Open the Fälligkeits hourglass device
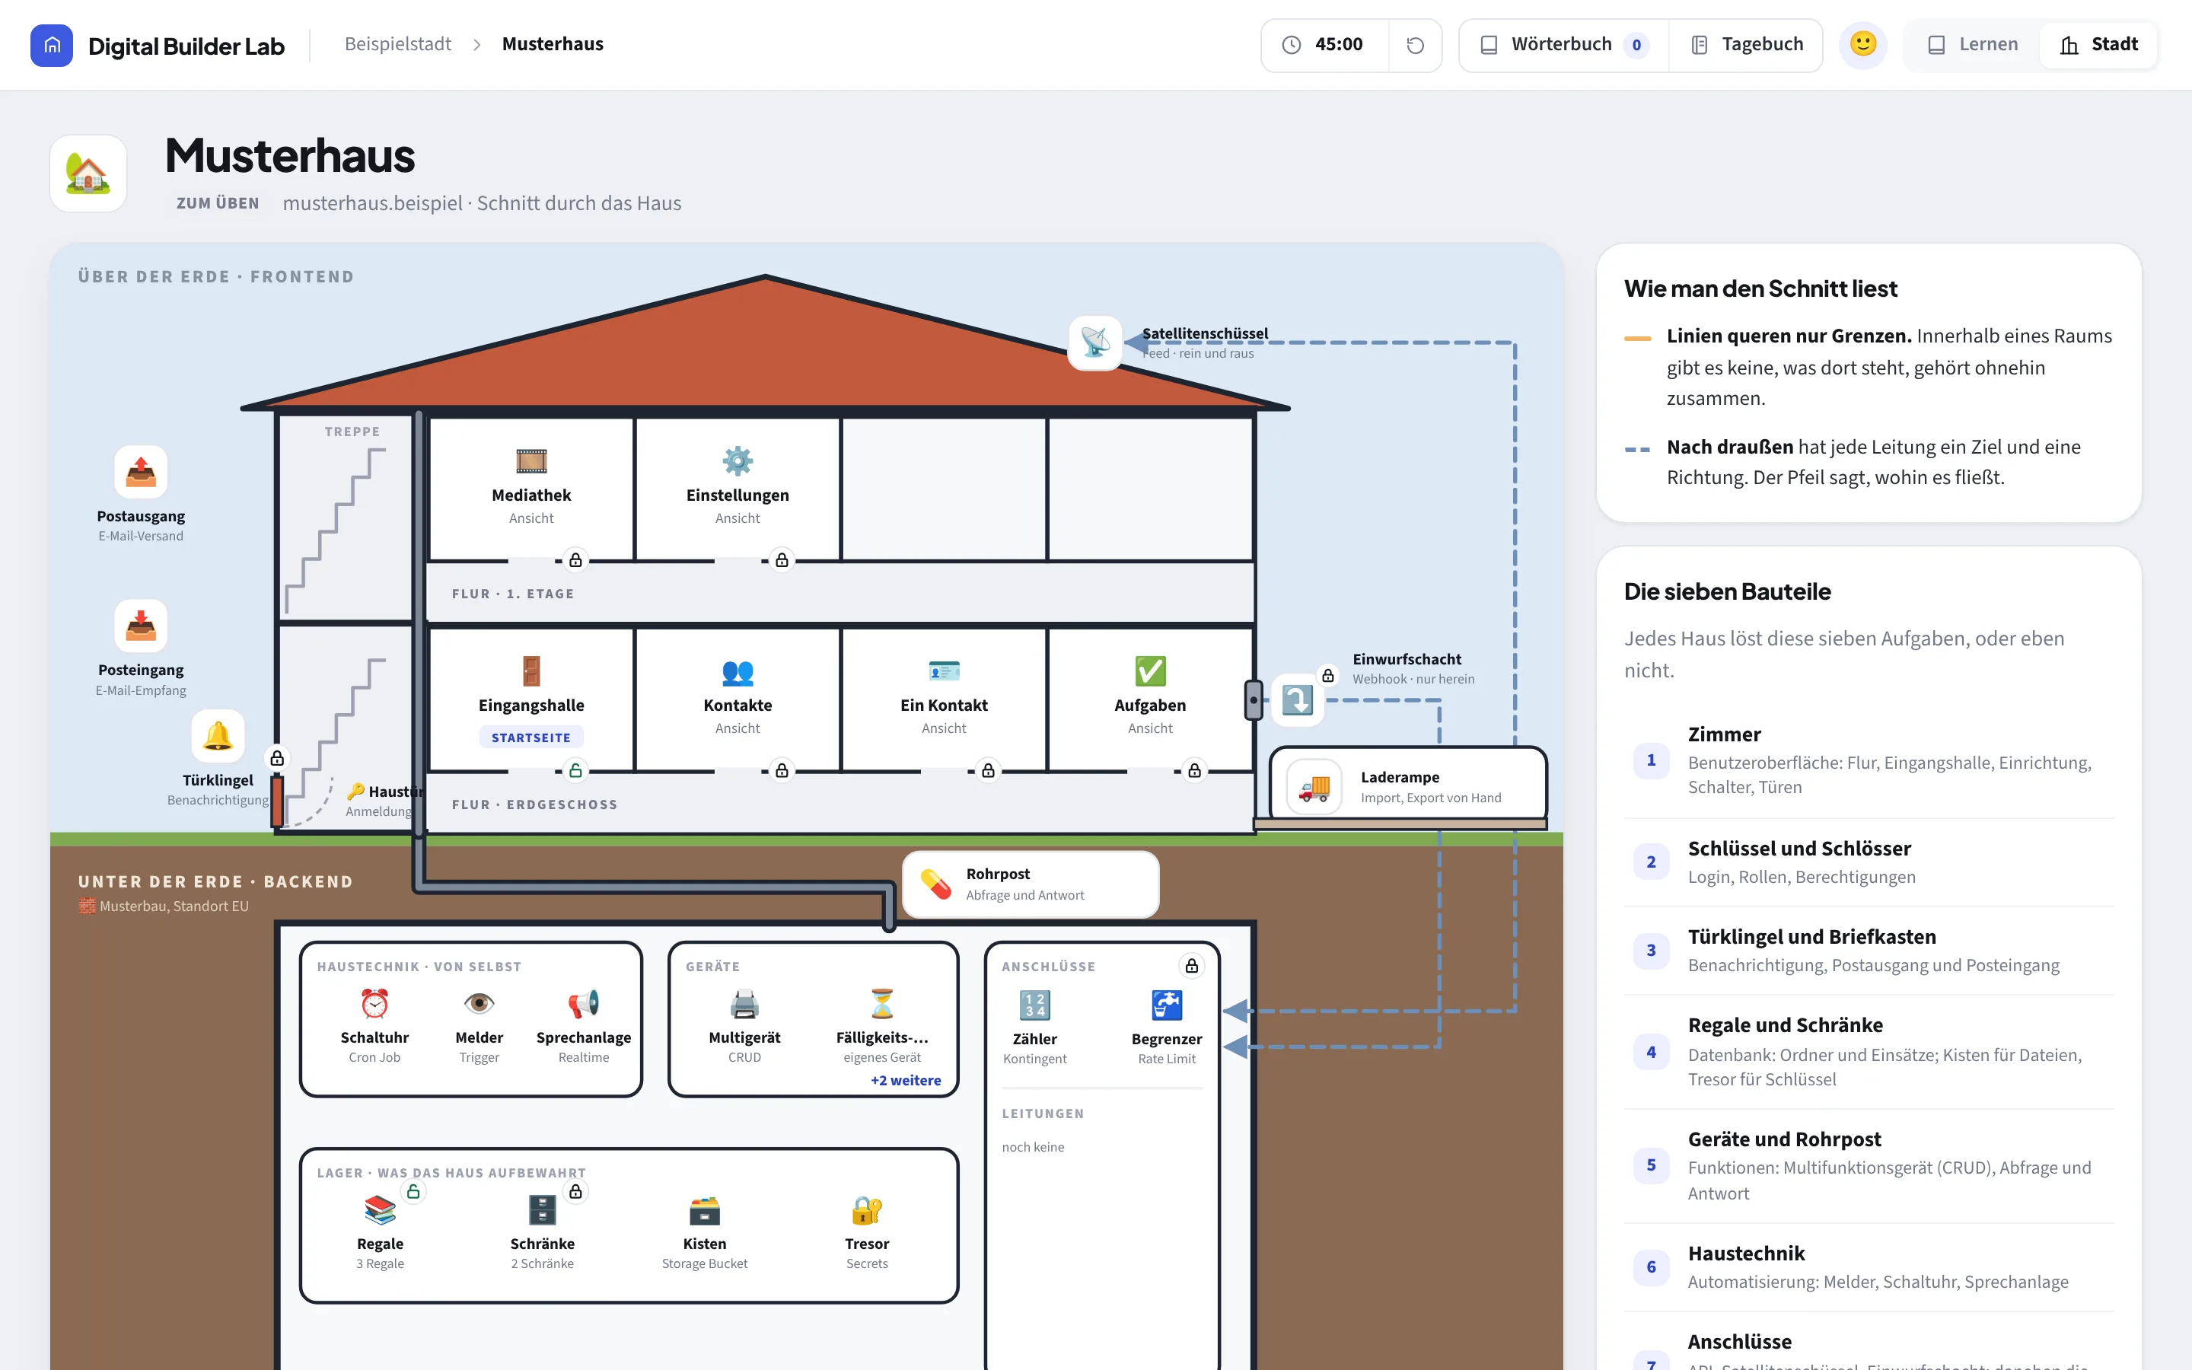This screenshot has height=1370, width=2192. tap(881, 1003)
